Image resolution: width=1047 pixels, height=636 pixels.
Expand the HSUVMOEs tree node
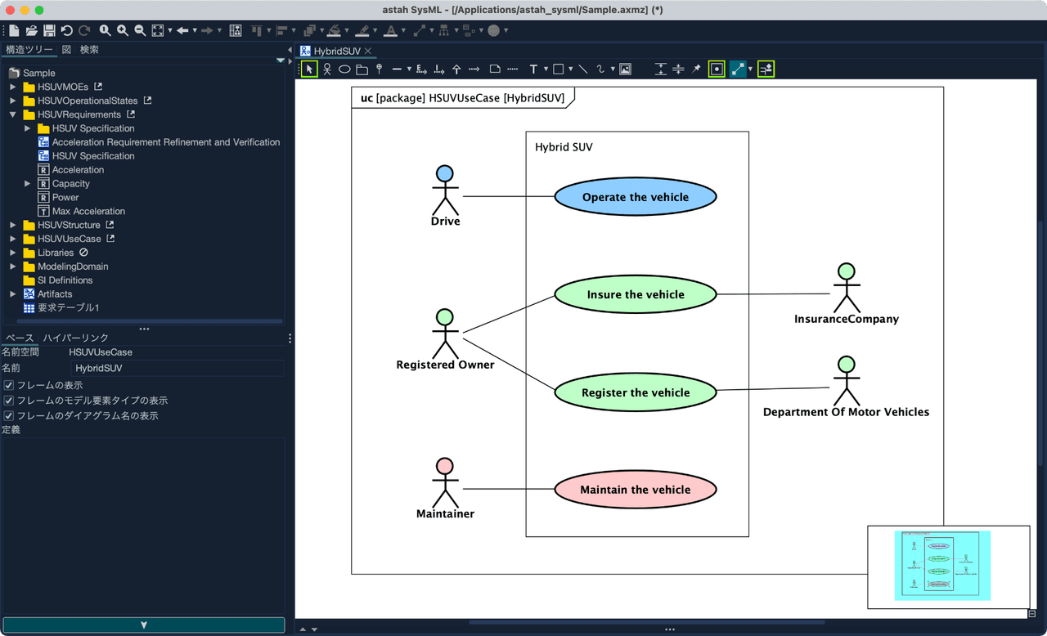click(x=13, y=87)
